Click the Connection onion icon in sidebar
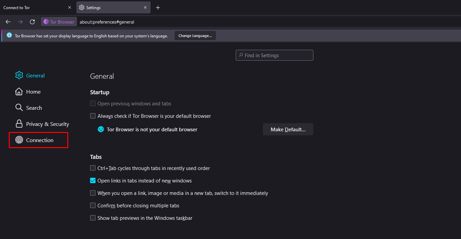 [x=19, y=140]
